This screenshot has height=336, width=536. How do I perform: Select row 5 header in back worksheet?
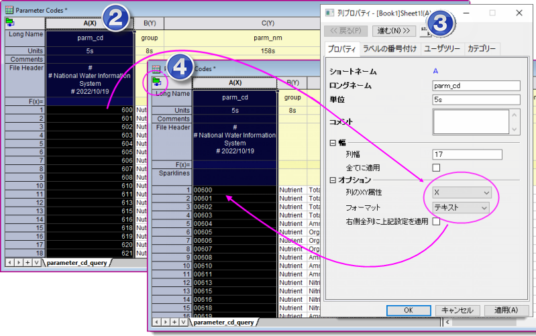(x=25, y=144)
